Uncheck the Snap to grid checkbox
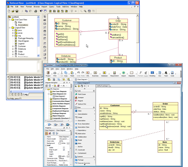The width and height of the screenshot is (188, 167). tap(64, 150)
